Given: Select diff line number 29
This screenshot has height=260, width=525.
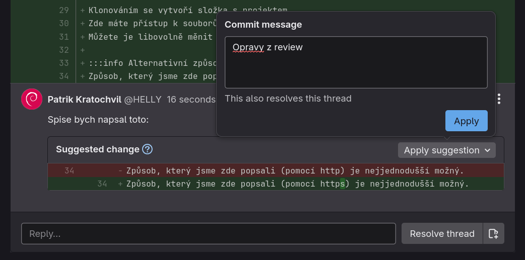Looking at the screenshot, I should pyautogui.click(x=63, y=10).
